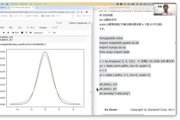Open the command palette keyboard icon

click(54, 33)
